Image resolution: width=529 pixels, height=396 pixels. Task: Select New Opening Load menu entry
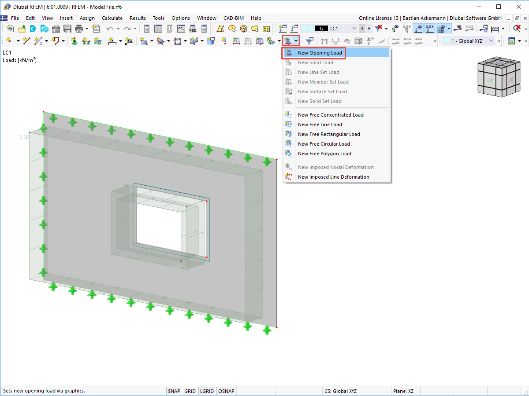click(336, 53)
